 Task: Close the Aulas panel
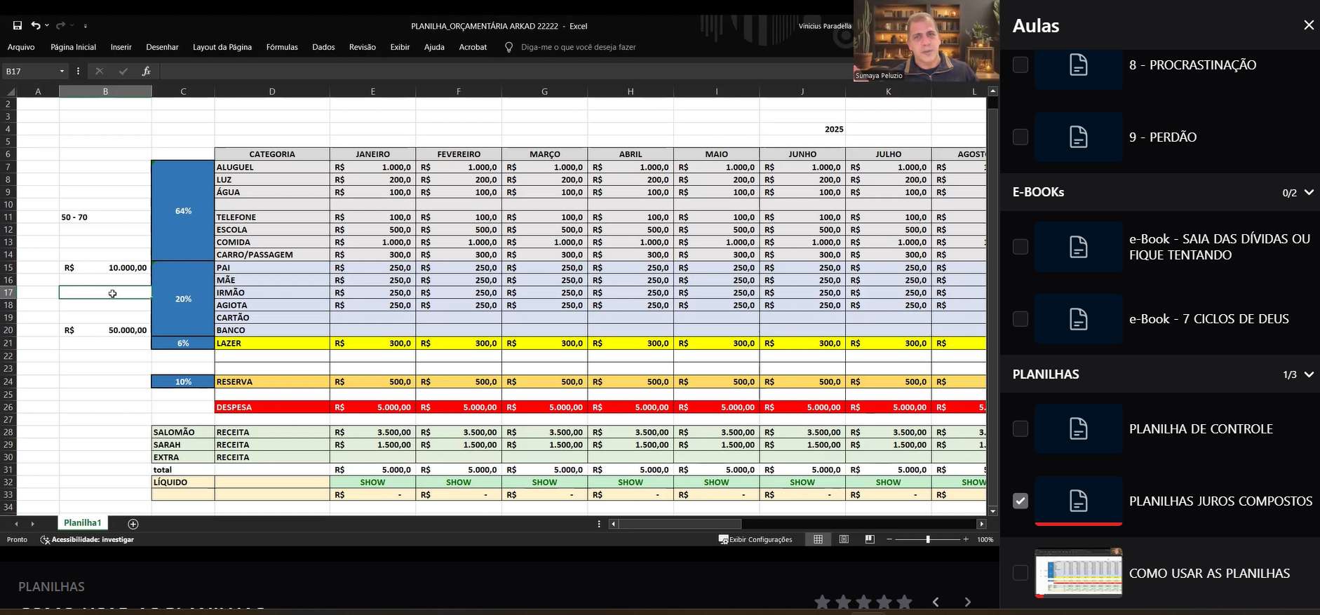tap(1309, 25)
